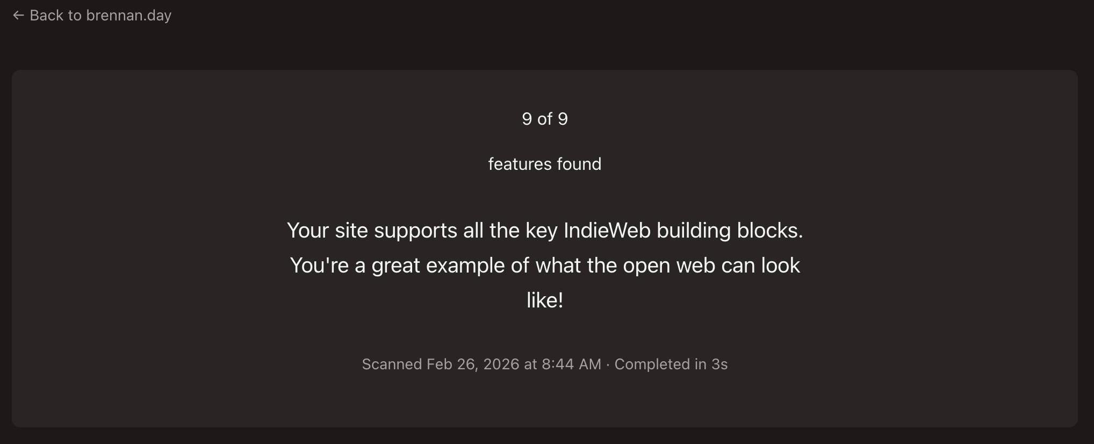Click the dot separator before "Completed"
The width and height of the screenshot is (1094, 444).
point(608,364)
